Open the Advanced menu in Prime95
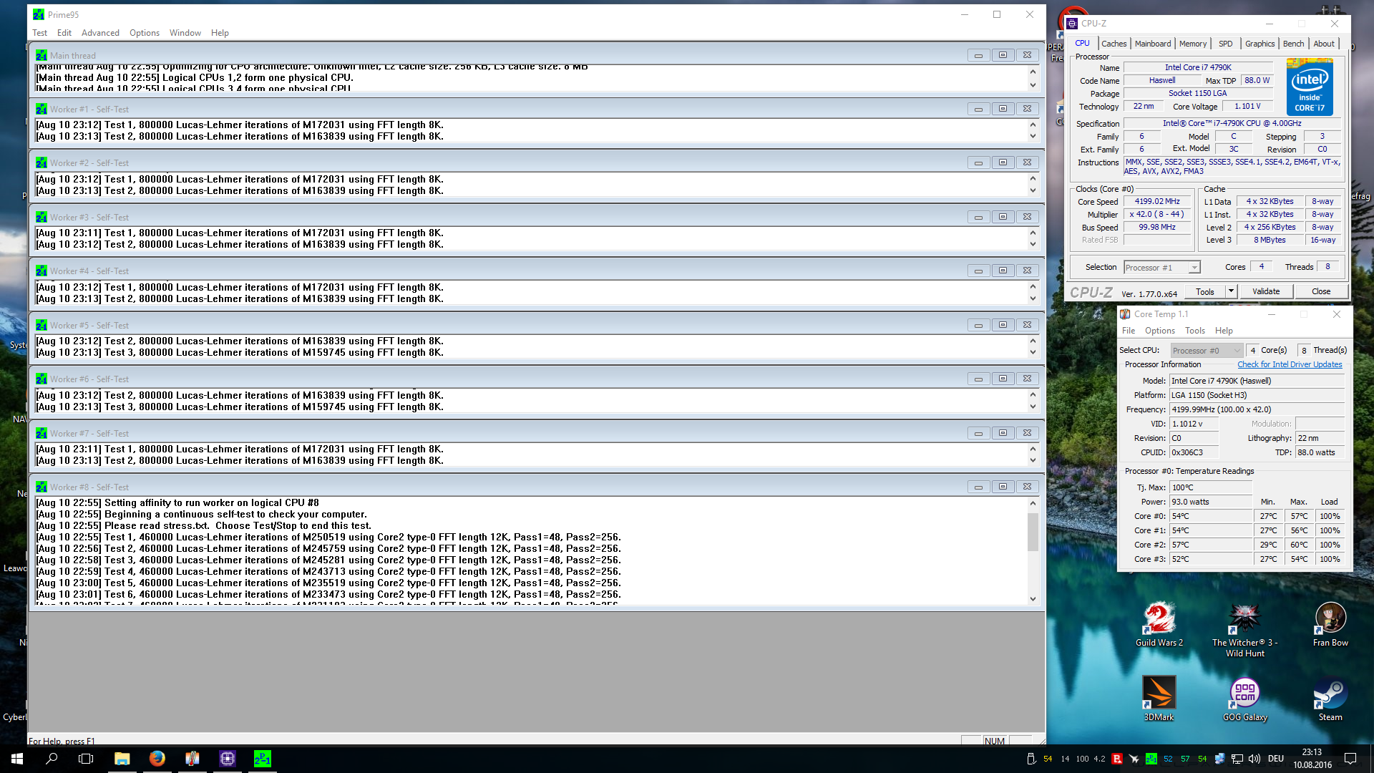 pyautogui.click(x=100, y=33)
